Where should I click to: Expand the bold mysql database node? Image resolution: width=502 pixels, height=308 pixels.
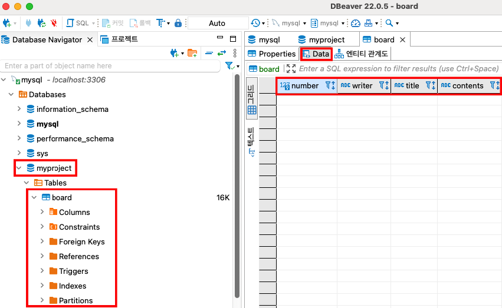tap(19, 124)
